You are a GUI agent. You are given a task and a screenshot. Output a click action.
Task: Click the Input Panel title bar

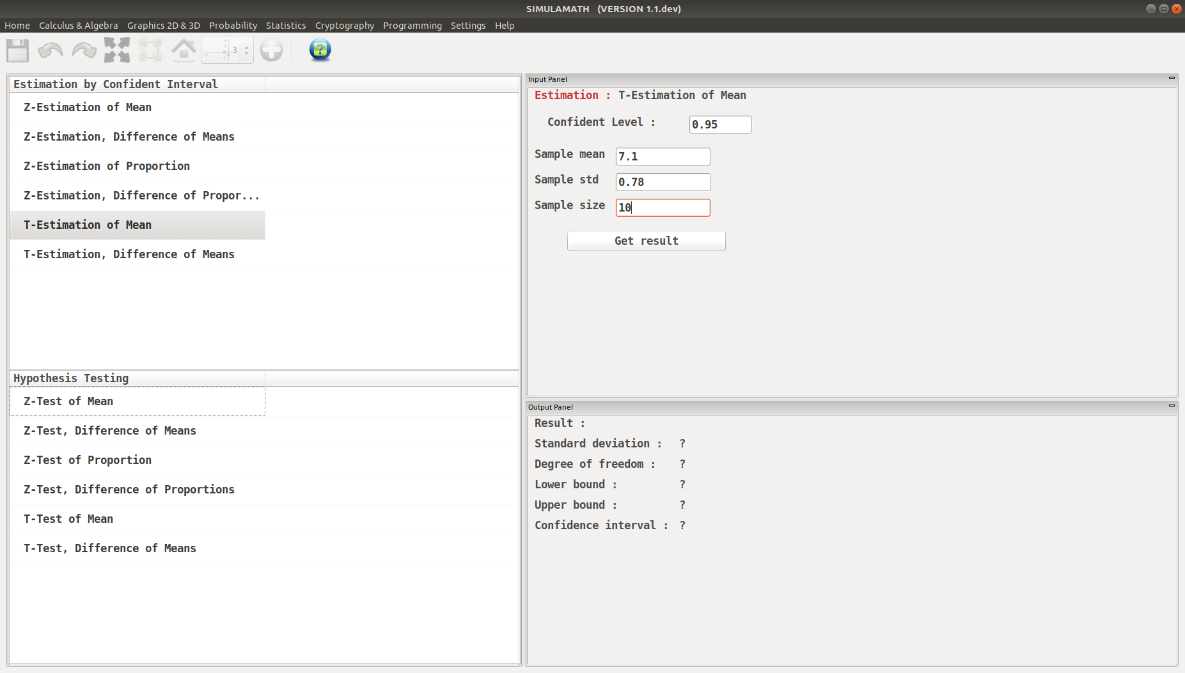(852, 79)
